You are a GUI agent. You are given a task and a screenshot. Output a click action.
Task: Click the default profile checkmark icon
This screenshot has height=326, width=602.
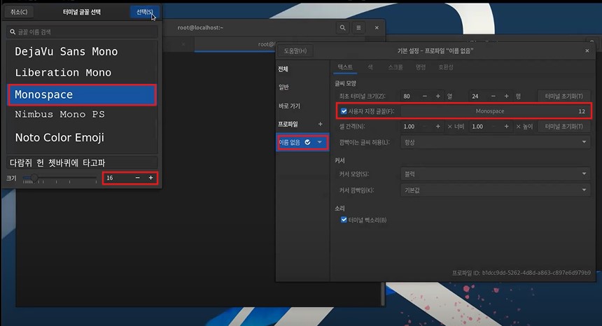click(x=307, y=142)
